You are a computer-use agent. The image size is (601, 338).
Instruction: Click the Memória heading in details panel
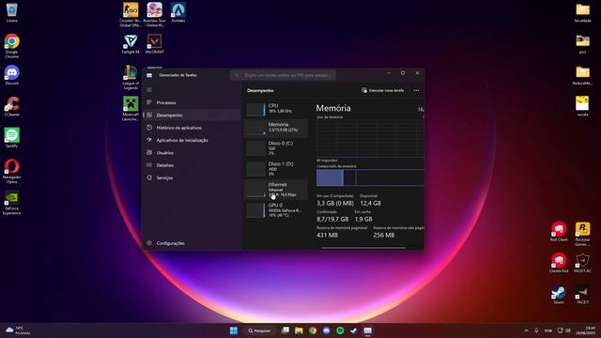[x=333, y=108]
